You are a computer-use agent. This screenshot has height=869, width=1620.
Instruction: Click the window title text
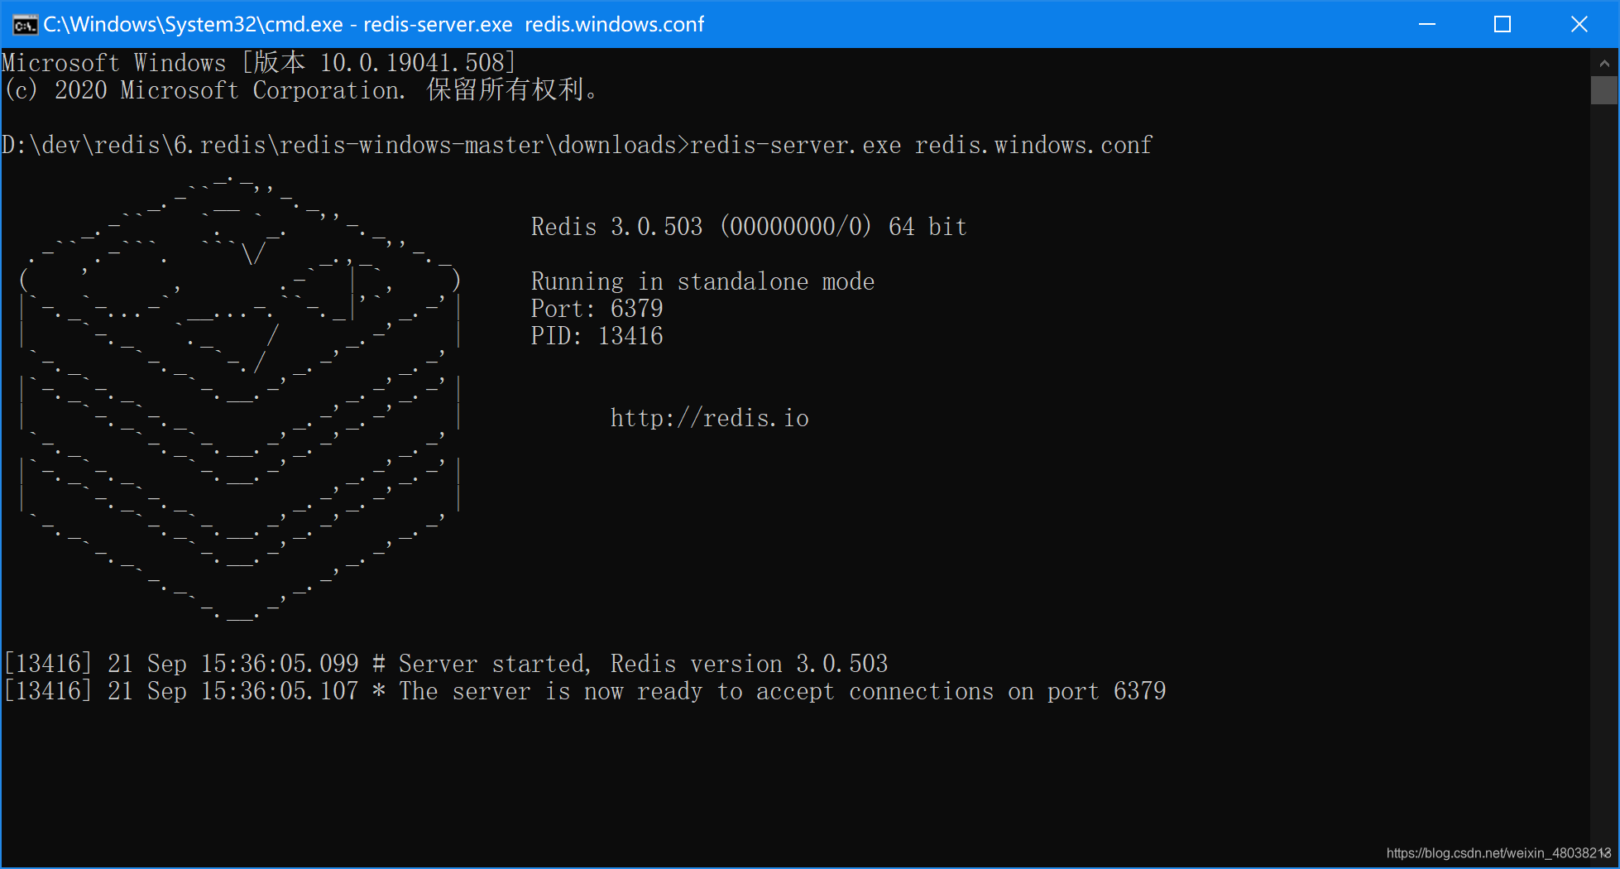pyautogui.click(x=373, y=24)
